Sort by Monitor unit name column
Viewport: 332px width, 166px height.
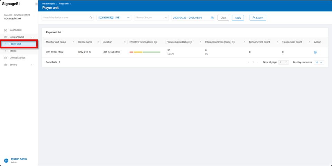(x=73, y=42)
